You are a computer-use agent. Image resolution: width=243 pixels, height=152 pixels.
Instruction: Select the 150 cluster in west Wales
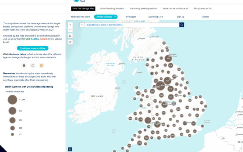click(130, 119)
